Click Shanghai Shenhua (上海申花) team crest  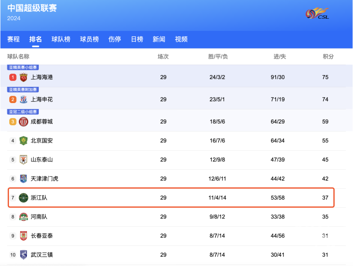click(x=24, y=100)
